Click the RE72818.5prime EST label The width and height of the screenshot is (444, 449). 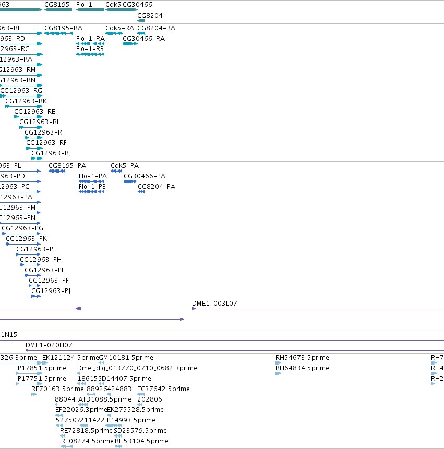86,431
